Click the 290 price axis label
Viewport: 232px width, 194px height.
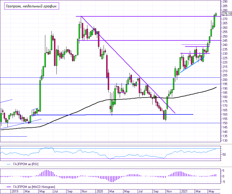pyautogui.click(x=225, y=2)
